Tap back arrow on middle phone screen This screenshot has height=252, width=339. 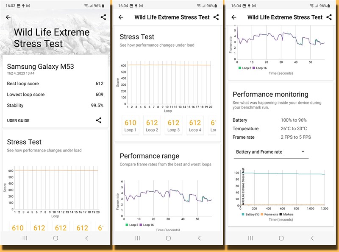tap(121, 17)
